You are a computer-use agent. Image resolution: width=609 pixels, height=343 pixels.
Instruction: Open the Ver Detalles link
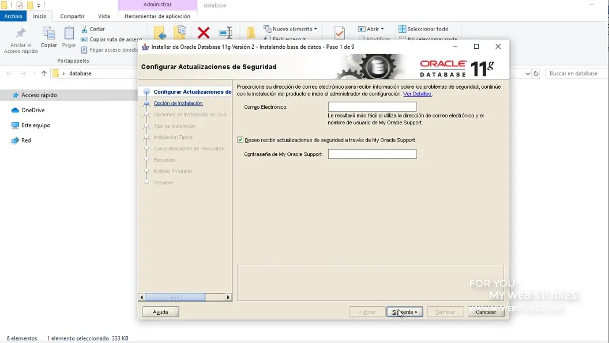pyautogui.click(x=417, y=94)
